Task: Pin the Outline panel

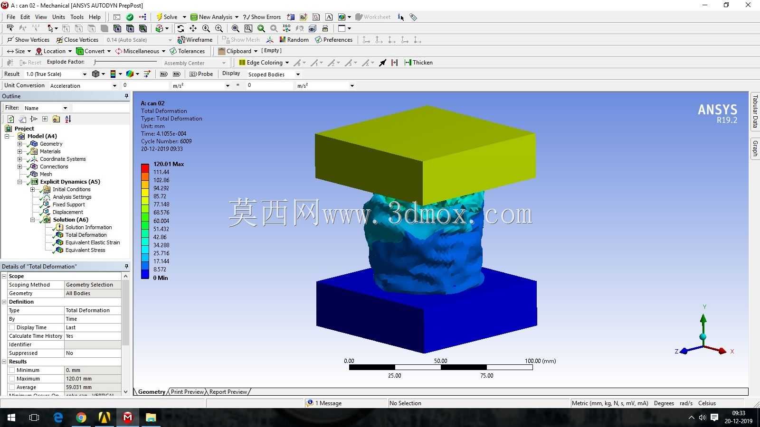Action: point(126,96)
